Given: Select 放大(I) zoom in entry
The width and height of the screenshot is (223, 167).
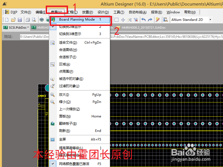Looking at the screenshot, I should click(80, 95).
